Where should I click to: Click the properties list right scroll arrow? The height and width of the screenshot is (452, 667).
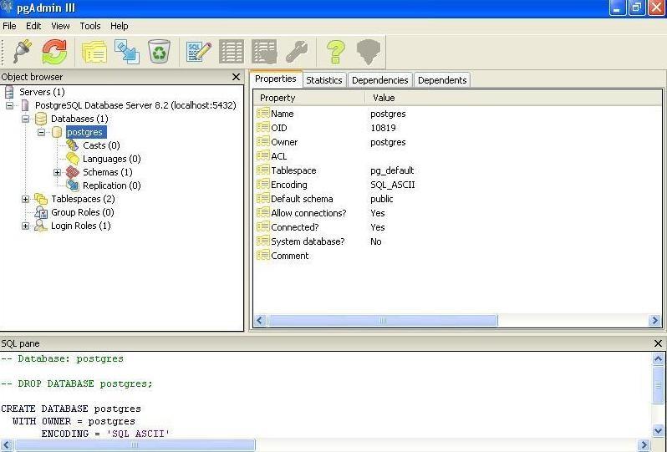pos(655,320)
